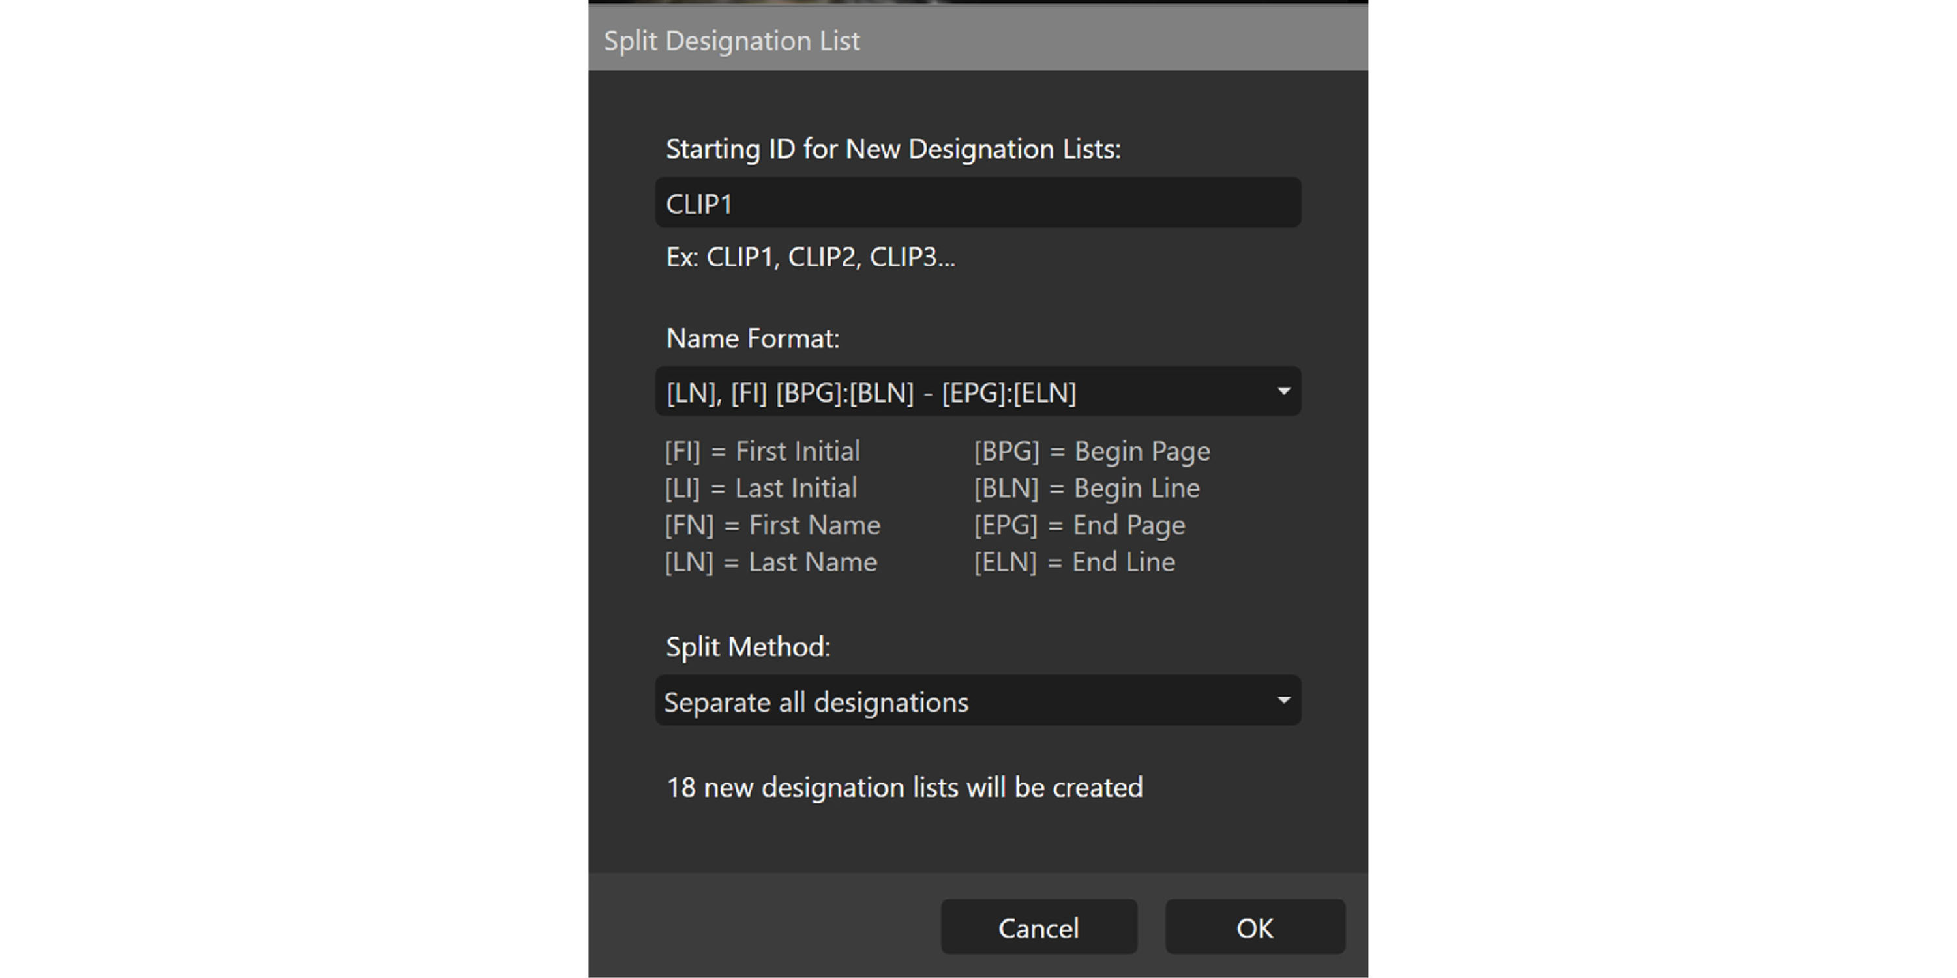Click the Name Format dropdown arrow

tap(1283, 392)
